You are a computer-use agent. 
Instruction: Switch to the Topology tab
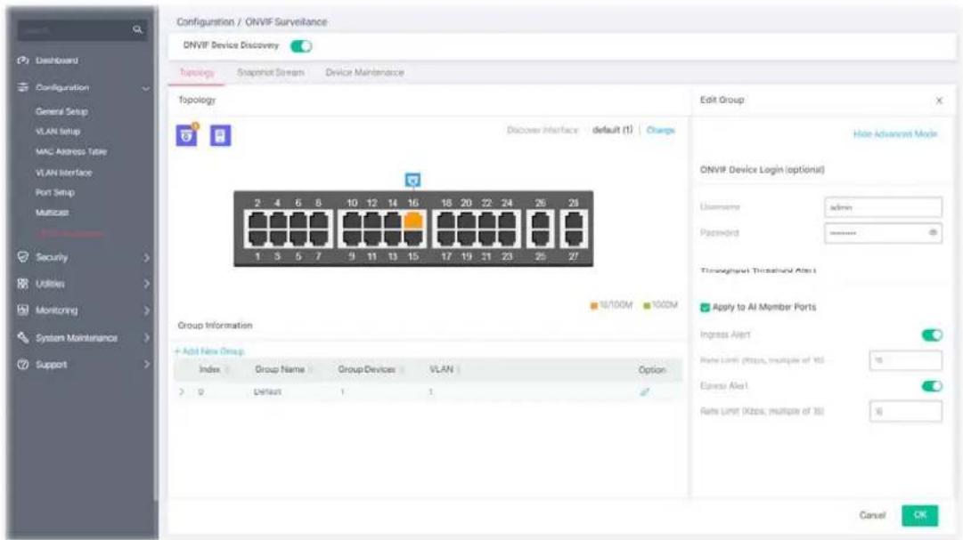(x=197, y=72)
